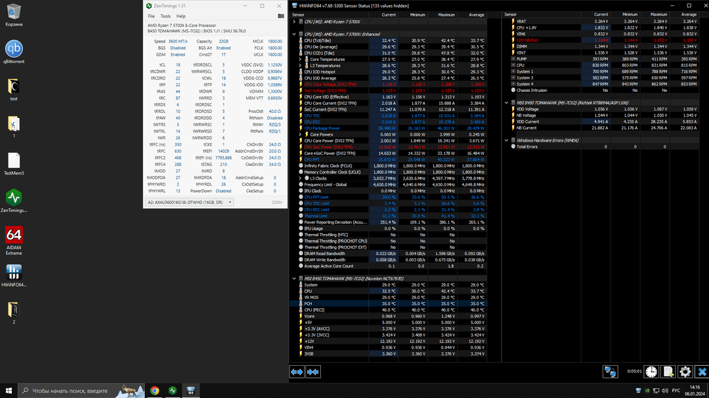This screenshot has height=398, width=709.
Task: Click the volume speaker tray icon
Action: click(x=664, y=390)
